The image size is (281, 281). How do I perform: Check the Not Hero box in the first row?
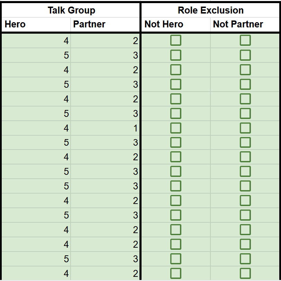[176, 41]
